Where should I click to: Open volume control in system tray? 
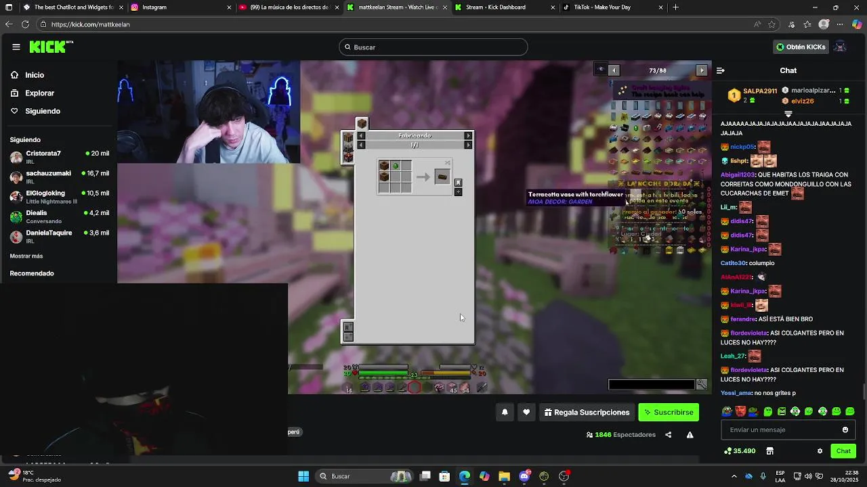pyautogui.click(x=809, y=476)
